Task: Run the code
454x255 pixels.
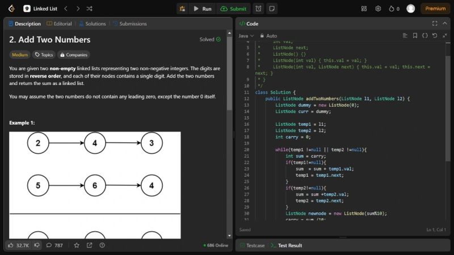Action: [203, 8]
